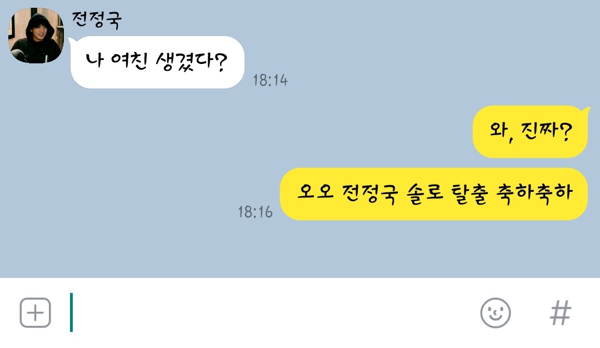Select the message bubble 나 여친 생겼다?
This screenshot has width=600, height=348.
point(157,62)
